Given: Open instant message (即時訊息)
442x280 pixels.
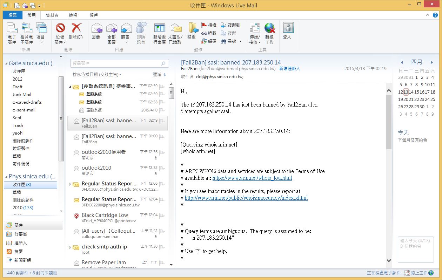Looking at the screenshot, I should point(141,33).
